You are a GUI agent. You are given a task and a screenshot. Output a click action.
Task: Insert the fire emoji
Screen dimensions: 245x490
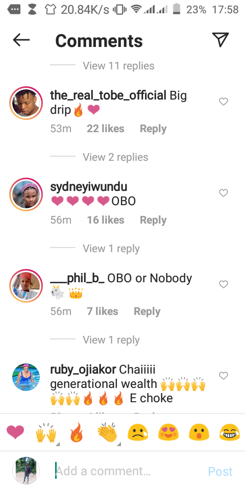click(77, 432)
